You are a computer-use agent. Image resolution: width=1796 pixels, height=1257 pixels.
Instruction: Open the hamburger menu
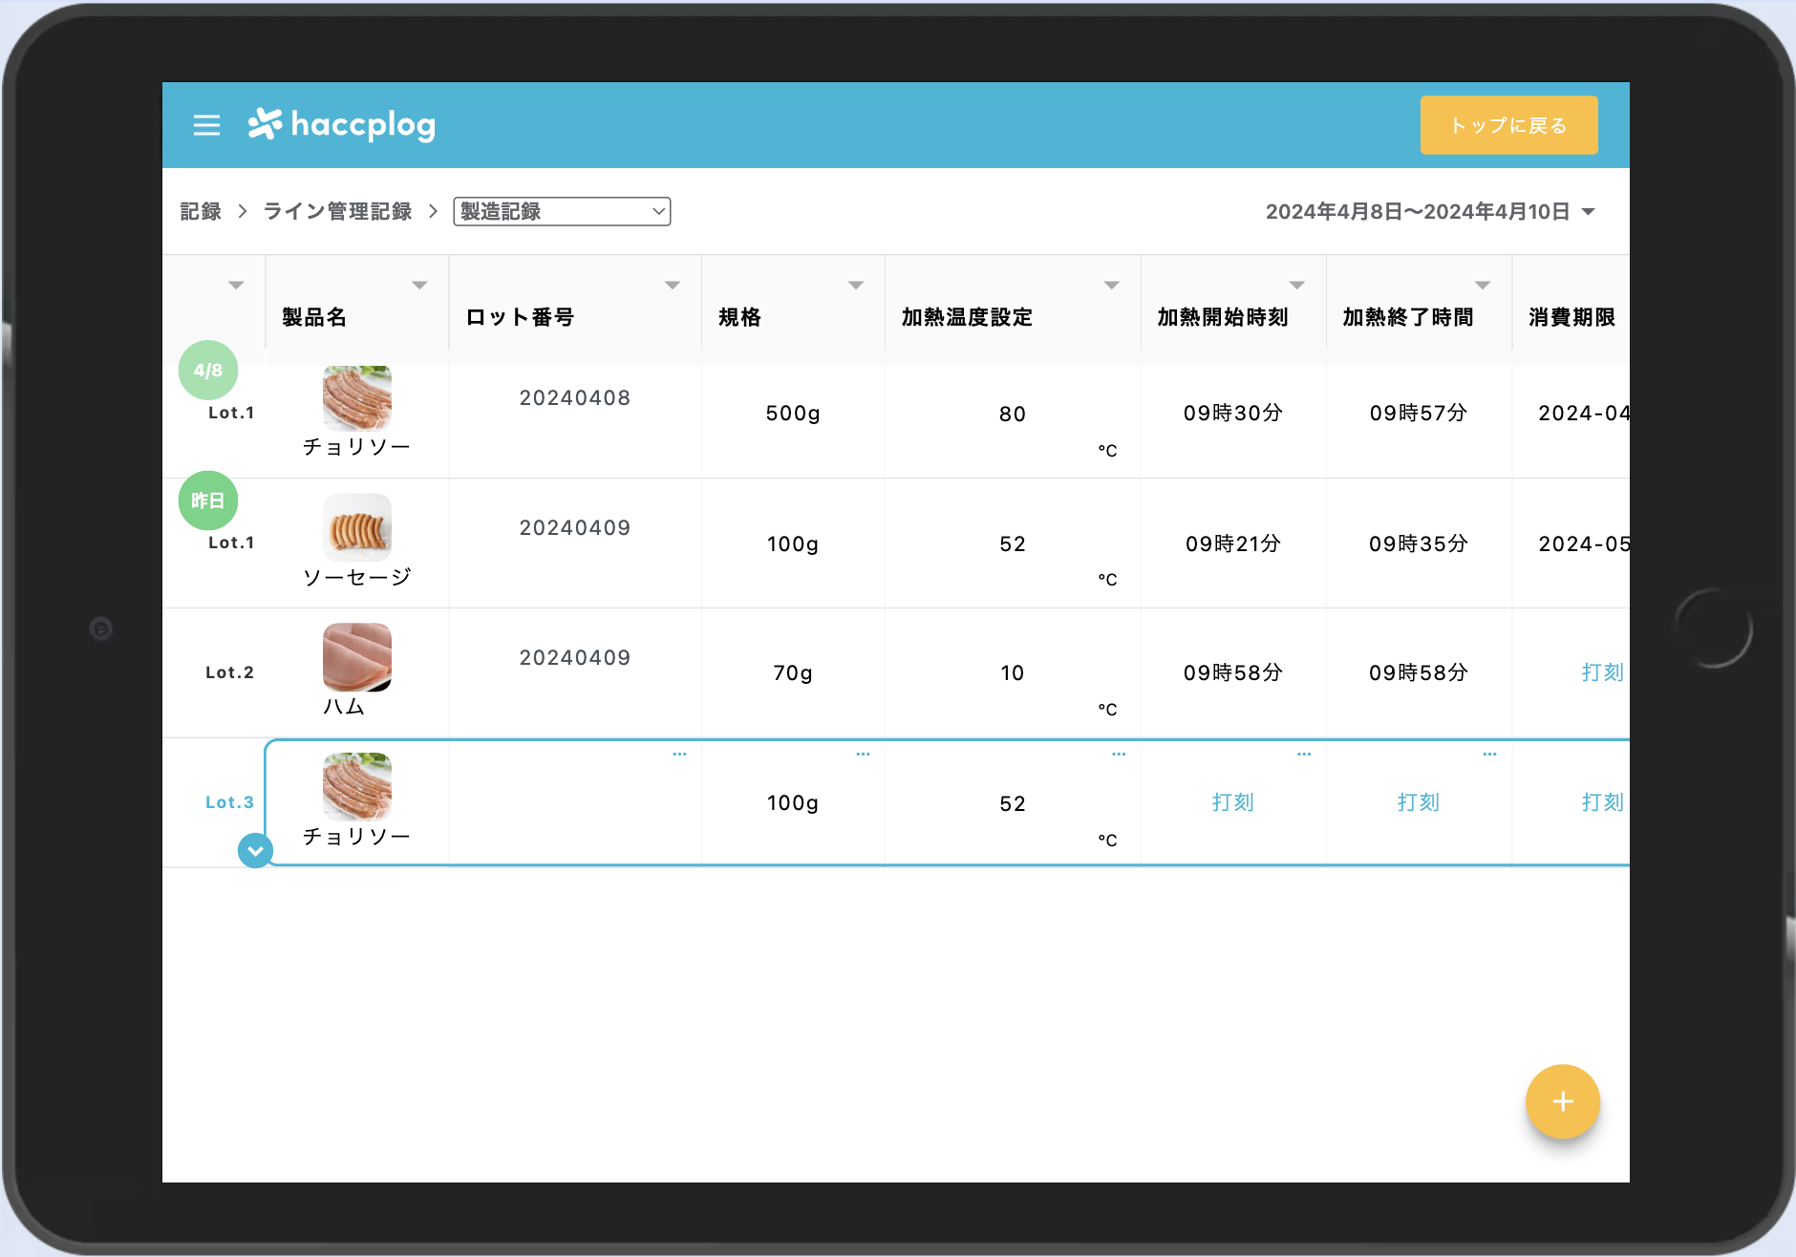click(206, 125)
